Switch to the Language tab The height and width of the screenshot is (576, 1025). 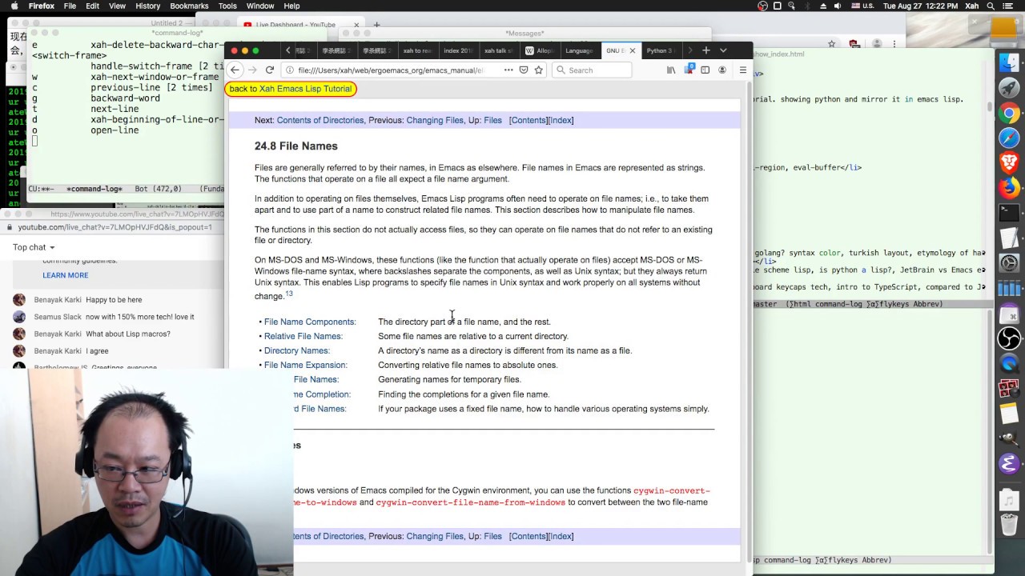(580, 50)
